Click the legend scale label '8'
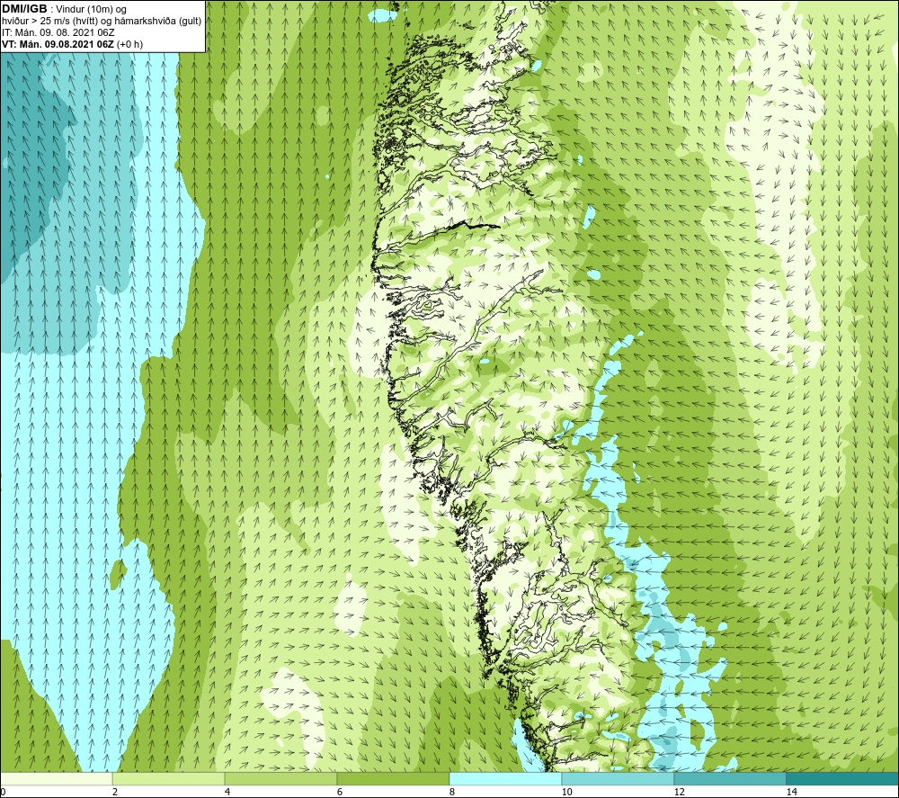Screen dimensions: 899x798 coord(452,792)
